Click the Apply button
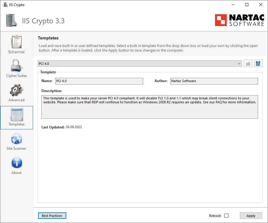 coord(251,216)
